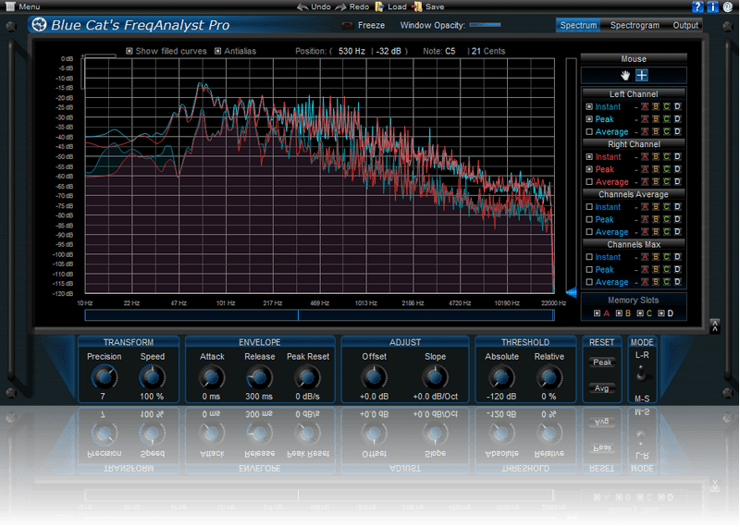Image resolution: width=740 pixels, height=527 pixels.
Task: Enable Right Channel Average curve
Action: pos(589,181)
